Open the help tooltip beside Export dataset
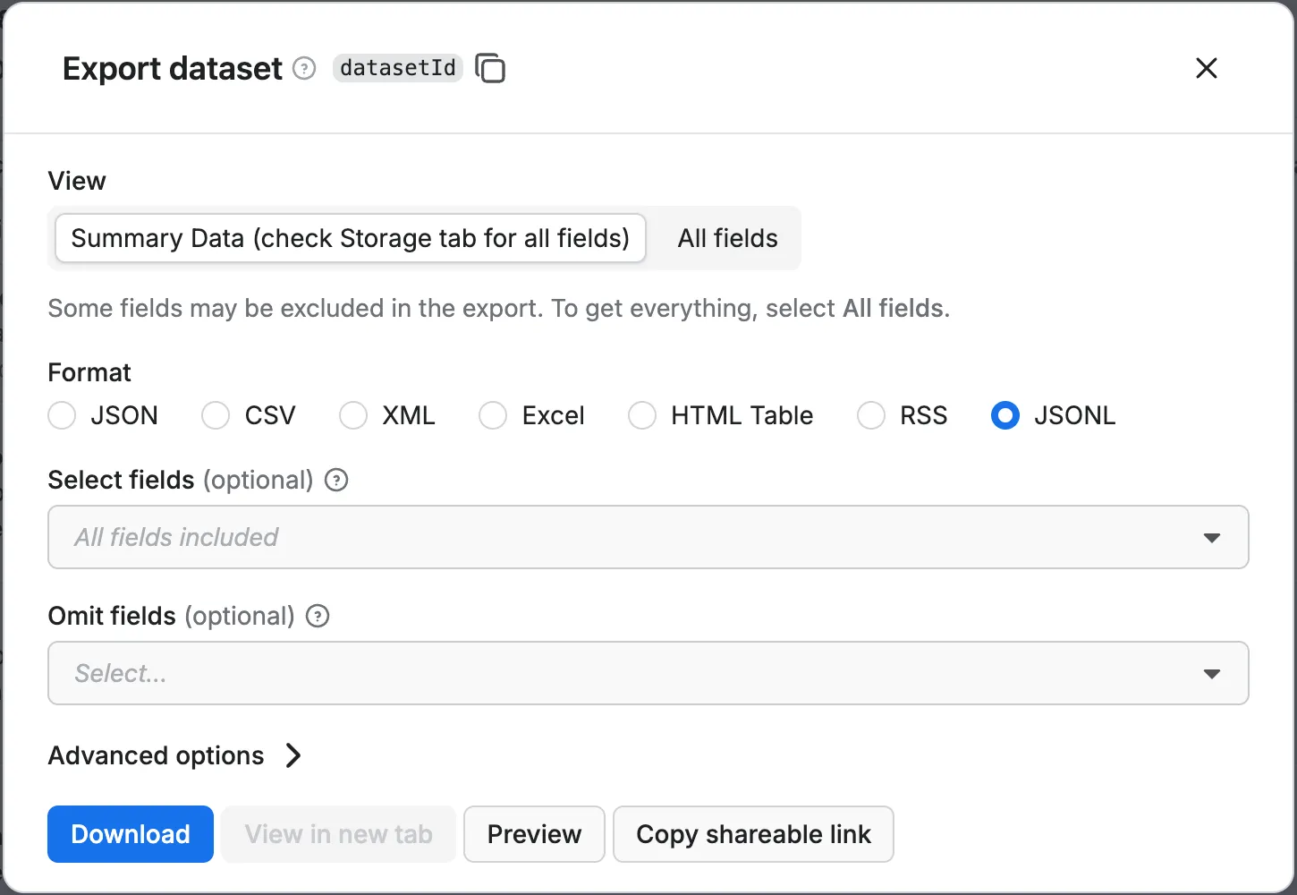The height and width of the screenshot is (895, 1297). 304,68
